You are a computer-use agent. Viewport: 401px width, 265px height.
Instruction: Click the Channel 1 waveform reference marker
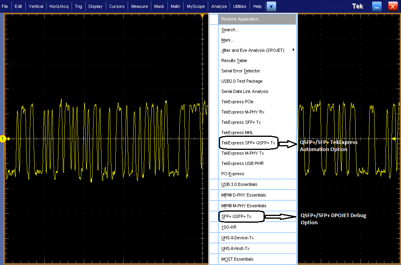[3, 139]
